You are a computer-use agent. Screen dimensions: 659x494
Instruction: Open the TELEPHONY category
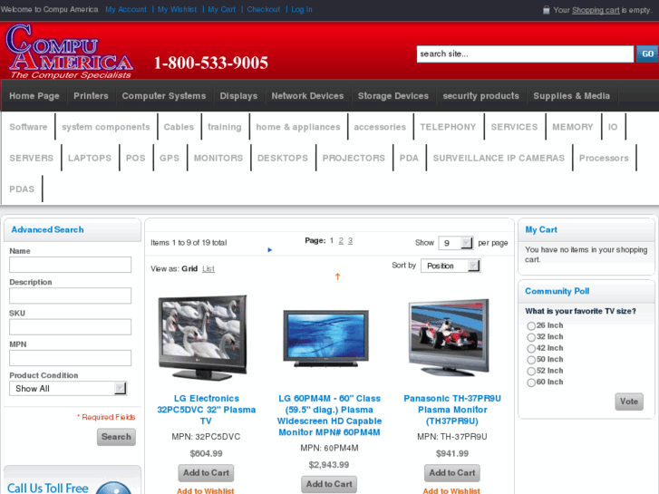point(448,127)
